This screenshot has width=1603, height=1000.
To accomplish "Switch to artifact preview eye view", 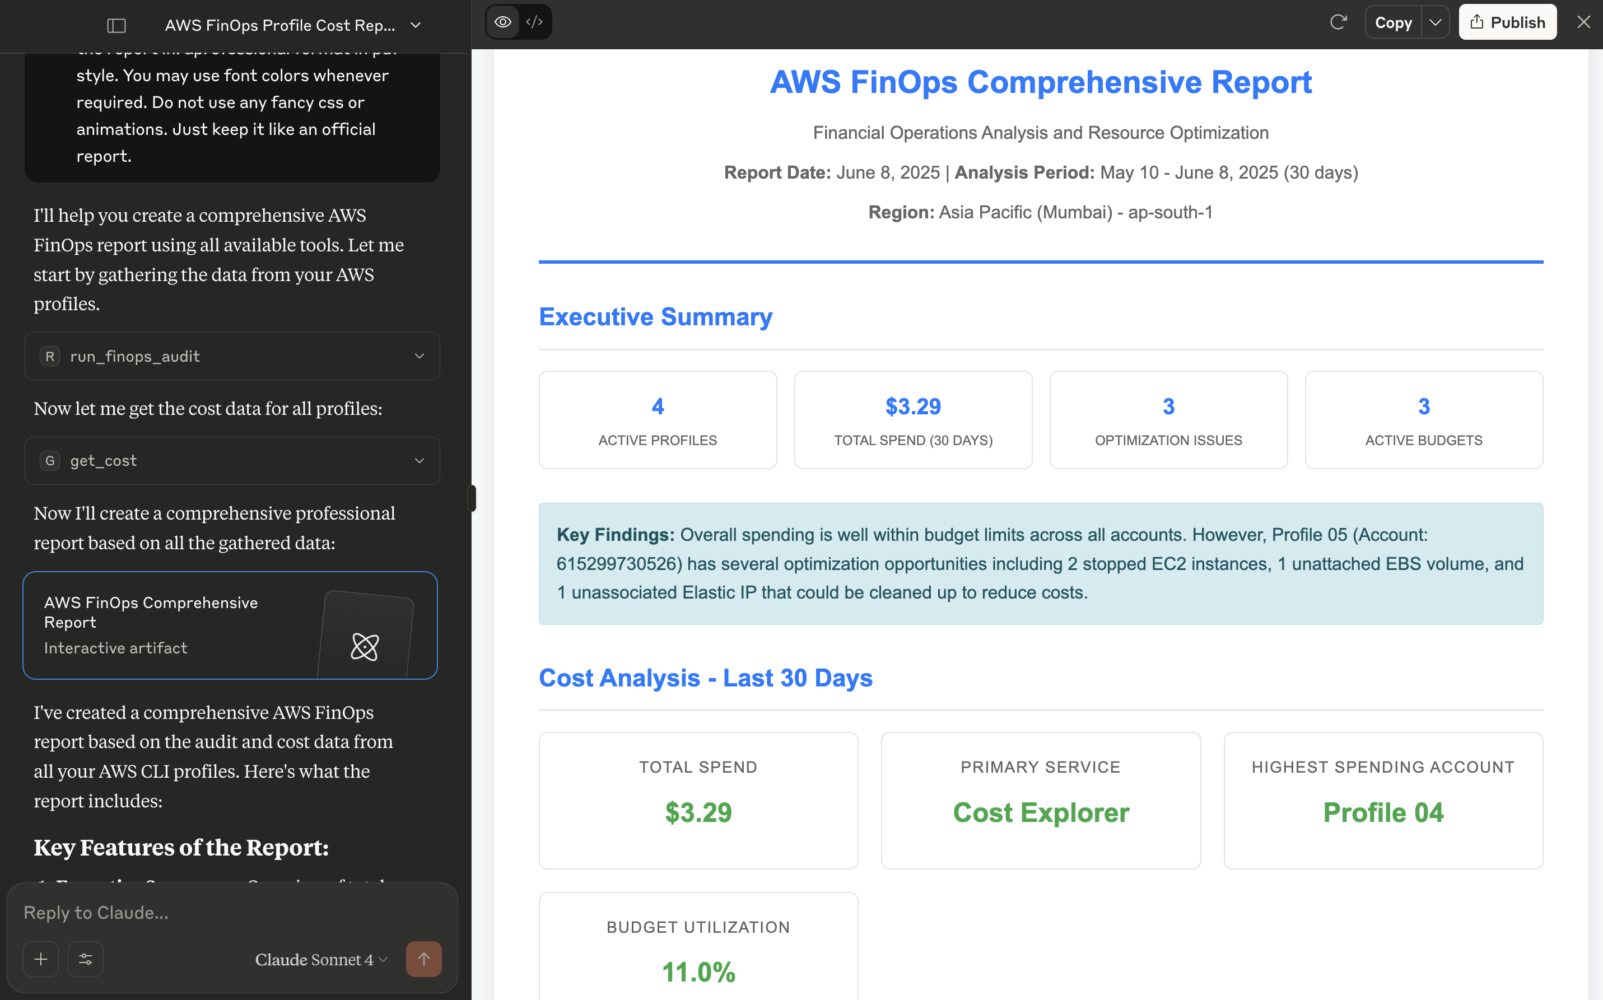I will pyautogui.click(x=503, y=22).
